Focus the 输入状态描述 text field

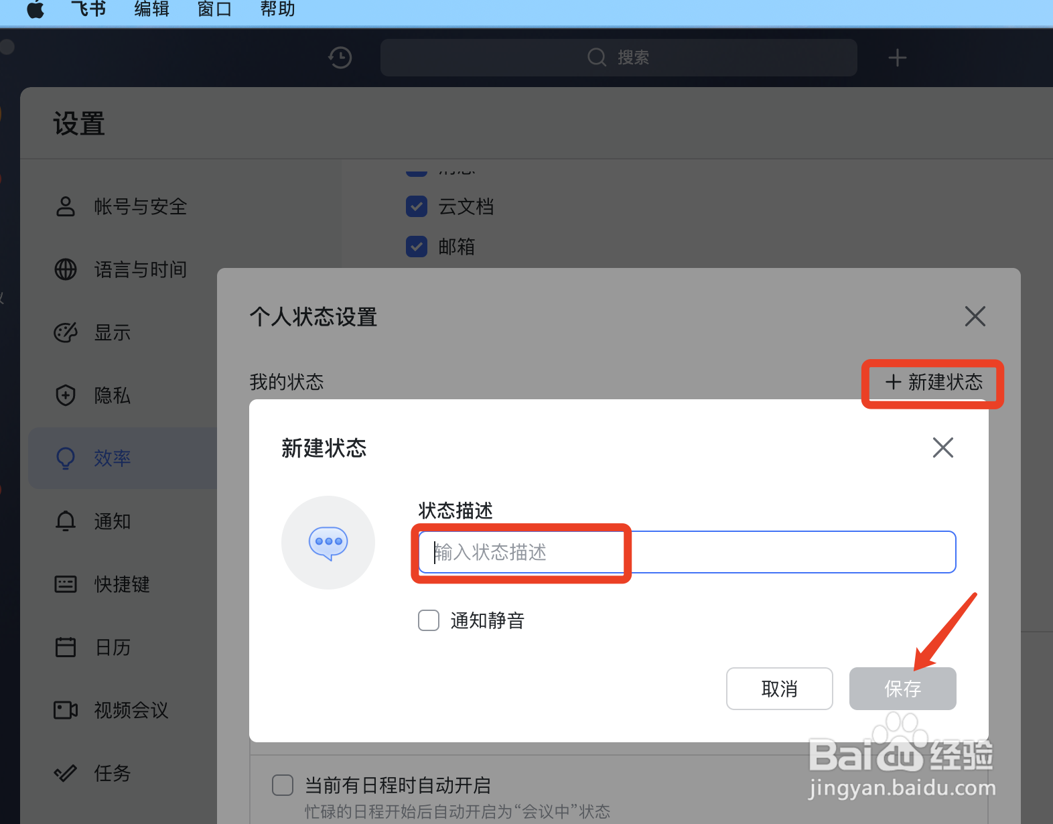(x=687, y=552)
